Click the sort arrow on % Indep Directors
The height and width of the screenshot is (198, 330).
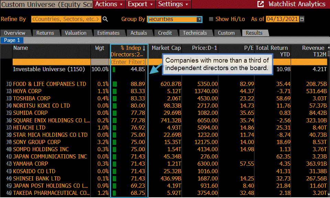click(x=144, y=48)
